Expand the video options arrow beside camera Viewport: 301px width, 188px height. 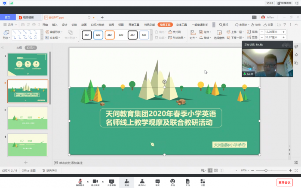(103, 181)
